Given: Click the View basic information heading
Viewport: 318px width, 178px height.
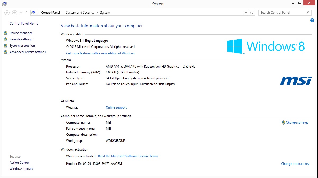Looking at the screenshot, I should pos(102,26).
